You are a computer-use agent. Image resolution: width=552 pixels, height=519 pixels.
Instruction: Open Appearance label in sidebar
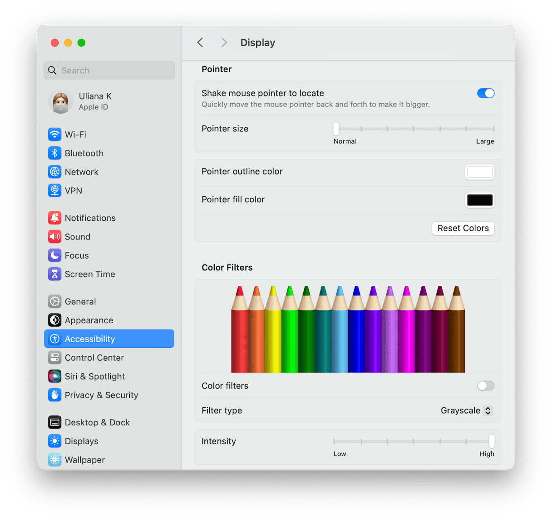click(89, 320)
